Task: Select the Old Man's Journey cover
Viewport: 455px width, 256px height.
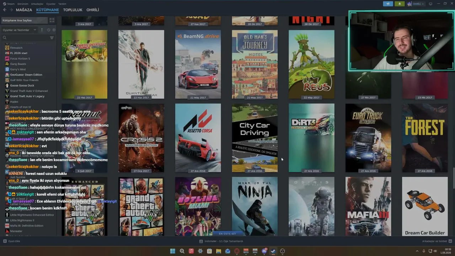Action: click(x=255, y=64)
